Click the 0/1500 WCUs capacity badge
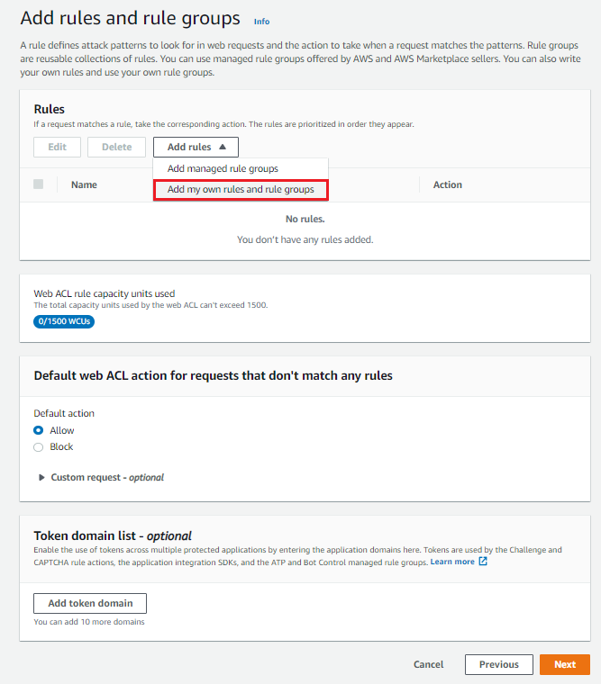This screenshot has height=684, width=601. [64, 321]
